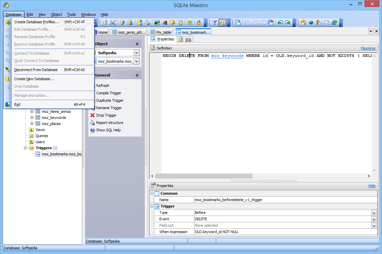
Task: Click the notepad with pencil toolbar icon
Action: tap(180, 23)
